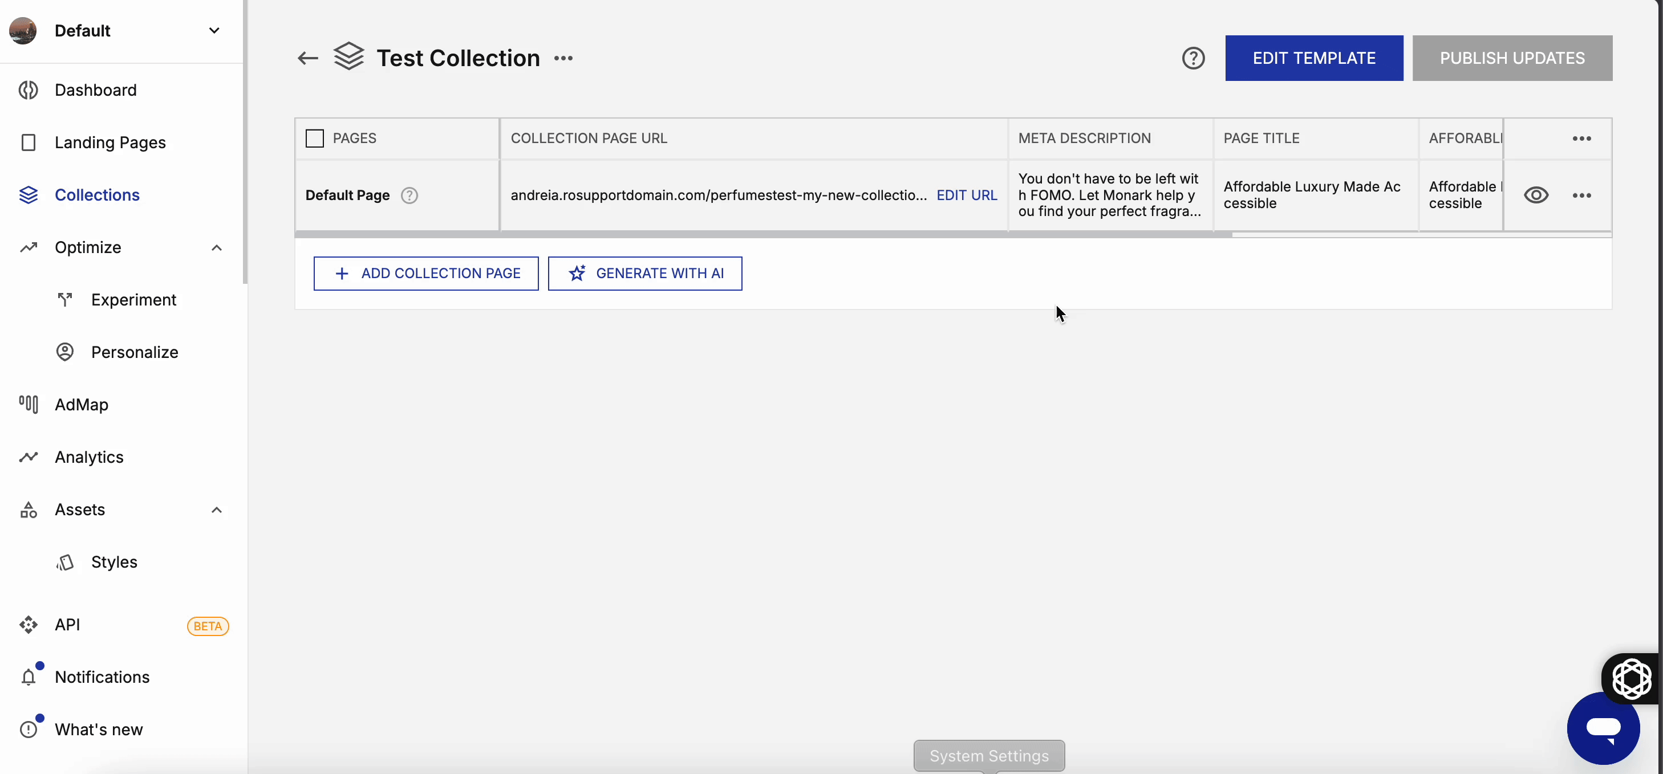Collapse the Optimize section
This screenshot has width=1663, height=774.
pos(216,247)
